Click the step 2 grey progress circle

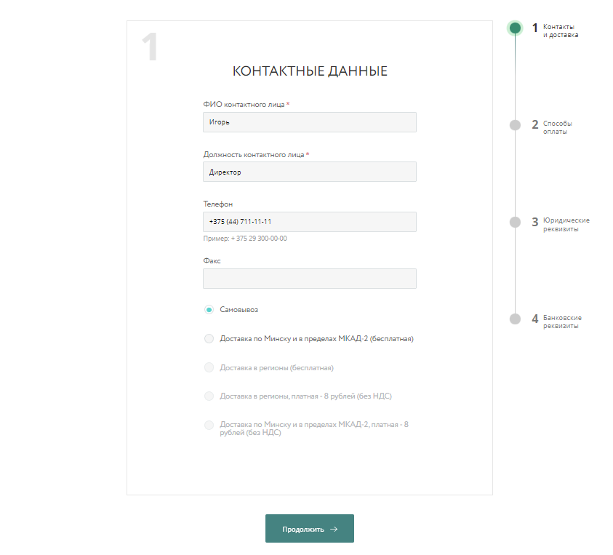coord(515,125)
